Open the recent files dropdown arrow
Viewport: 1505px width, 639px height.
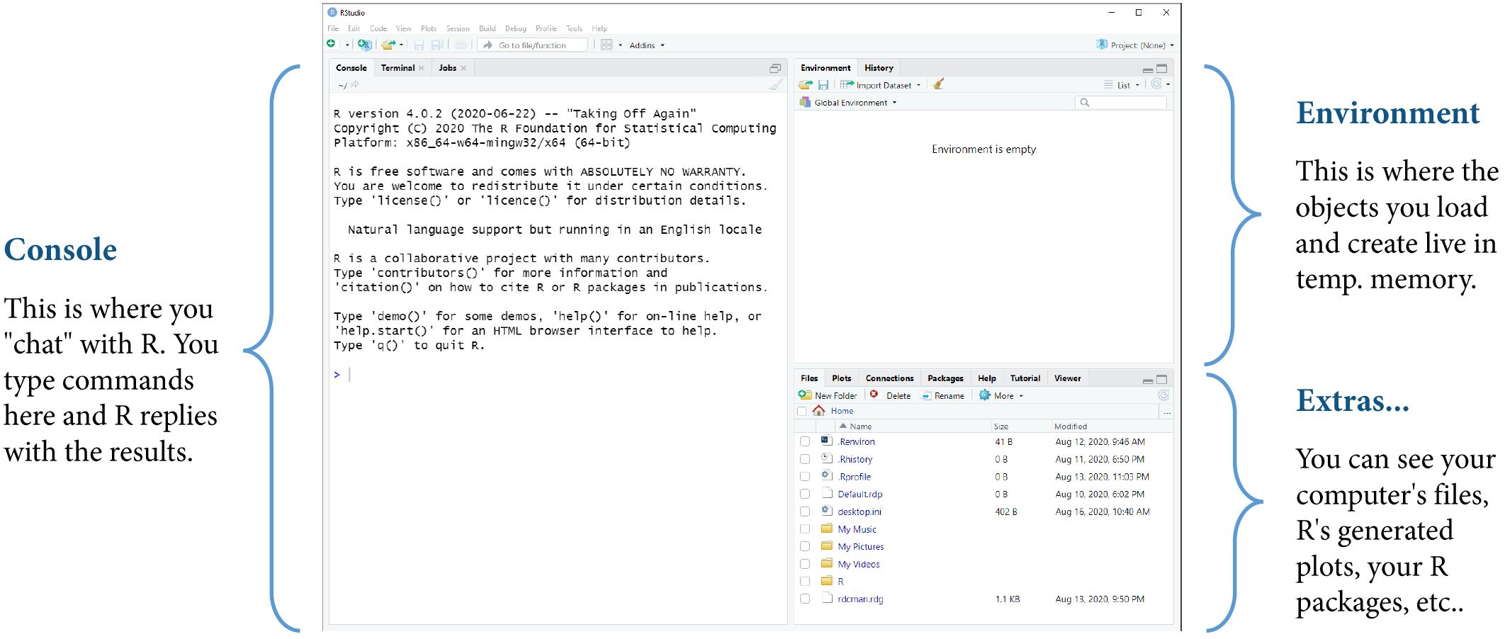pyautogui.click(x=402, y=45)
